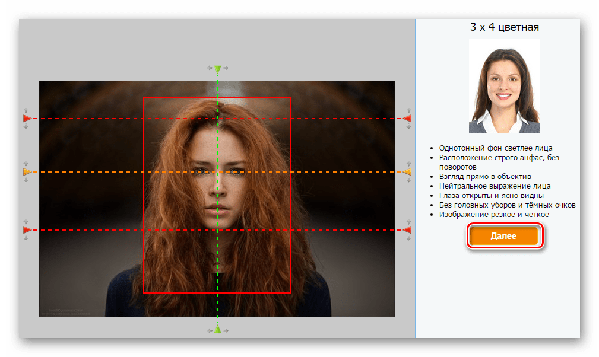
Task: Shift centerline right using bottom right arrow
Action: point(226,330)
